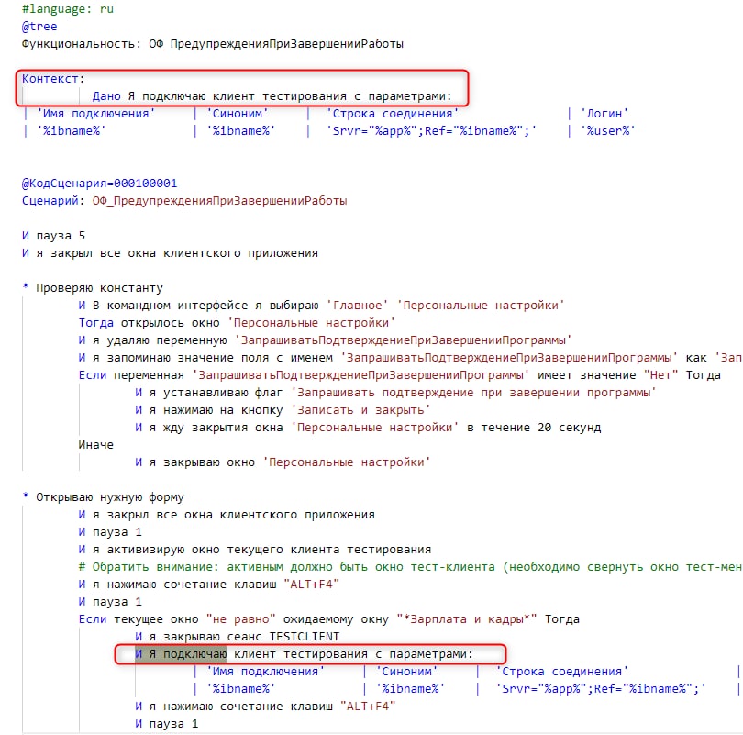Click the 'Контекст:' keyword
The height and width of the screenshot is (735, 743).
pyautogui.click(x=53, y=79)
